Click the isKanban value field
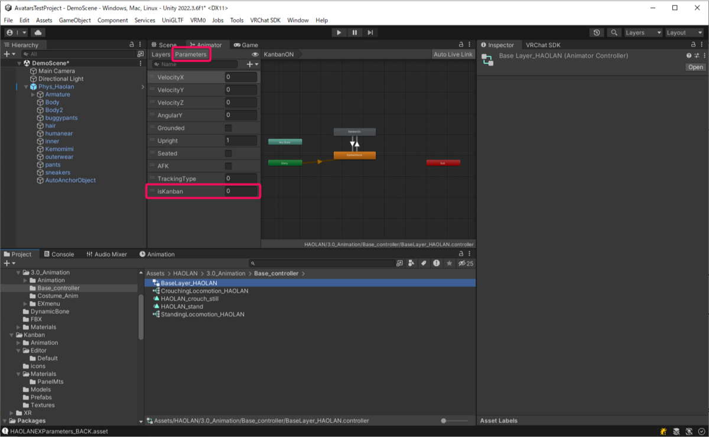This screenshot has height=437, width=709. click(x=240, y=191)
